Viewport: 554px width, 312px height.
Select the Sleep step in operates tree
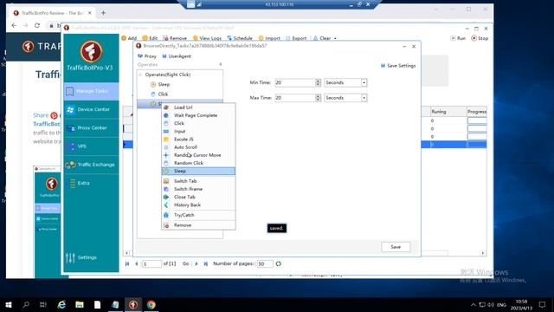pos(164,84)
